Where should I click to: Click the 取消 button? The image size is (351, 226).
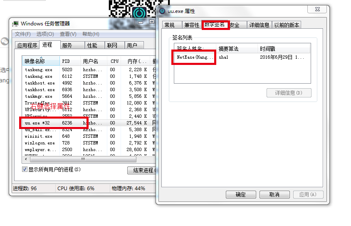point(274,194)
